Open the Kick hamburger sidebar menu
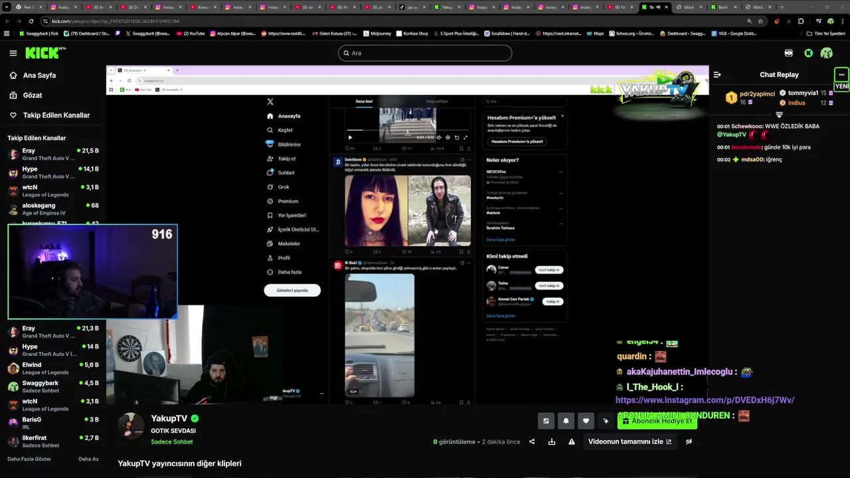 (13, 53)
